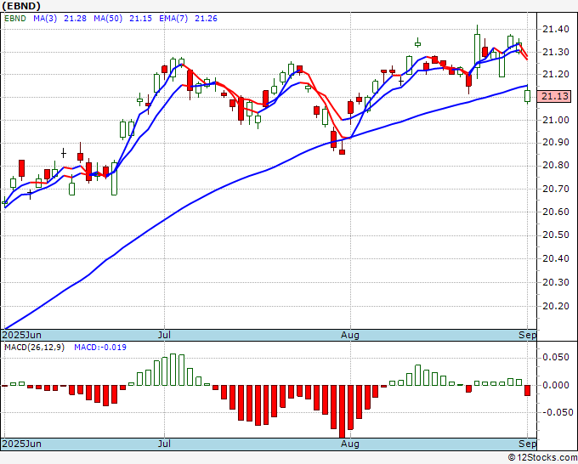Click the Aug label on MACD axis
The height and width of the screenshot is (464, 578).
pos(350,444)
